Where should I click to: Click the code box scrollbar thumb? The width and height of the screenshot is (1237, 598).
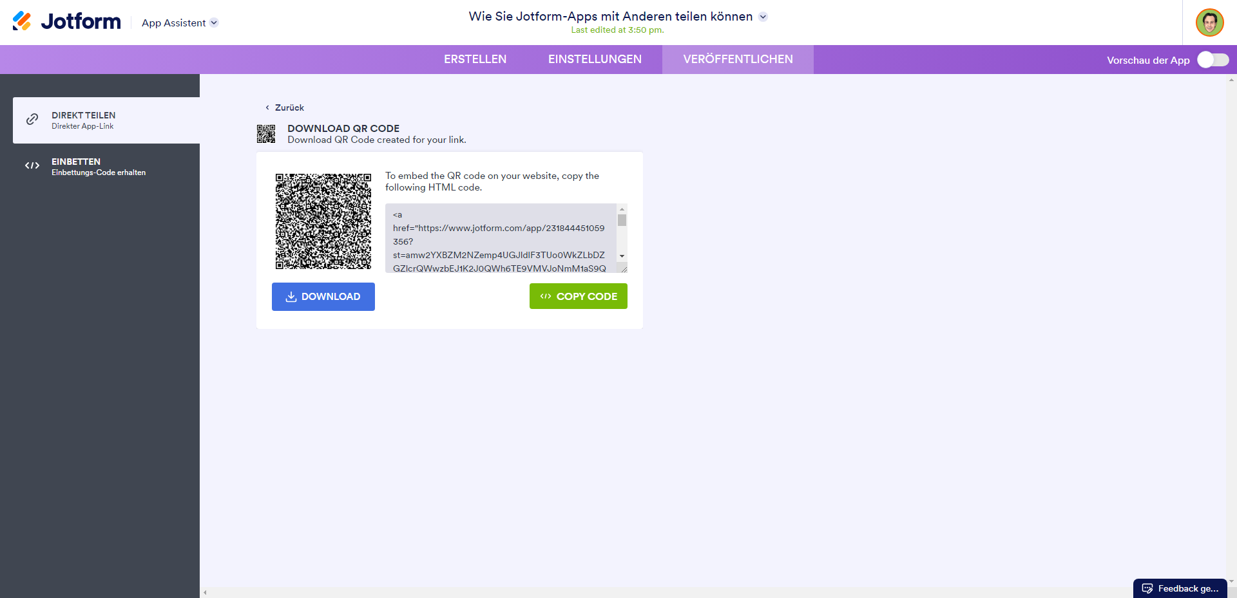point(622,220)
